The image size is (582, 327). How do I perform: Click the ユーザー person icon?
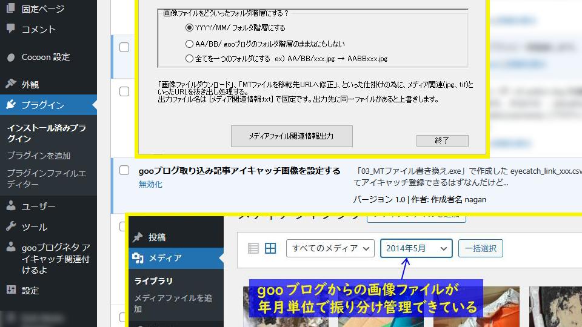tap(11, 205)
